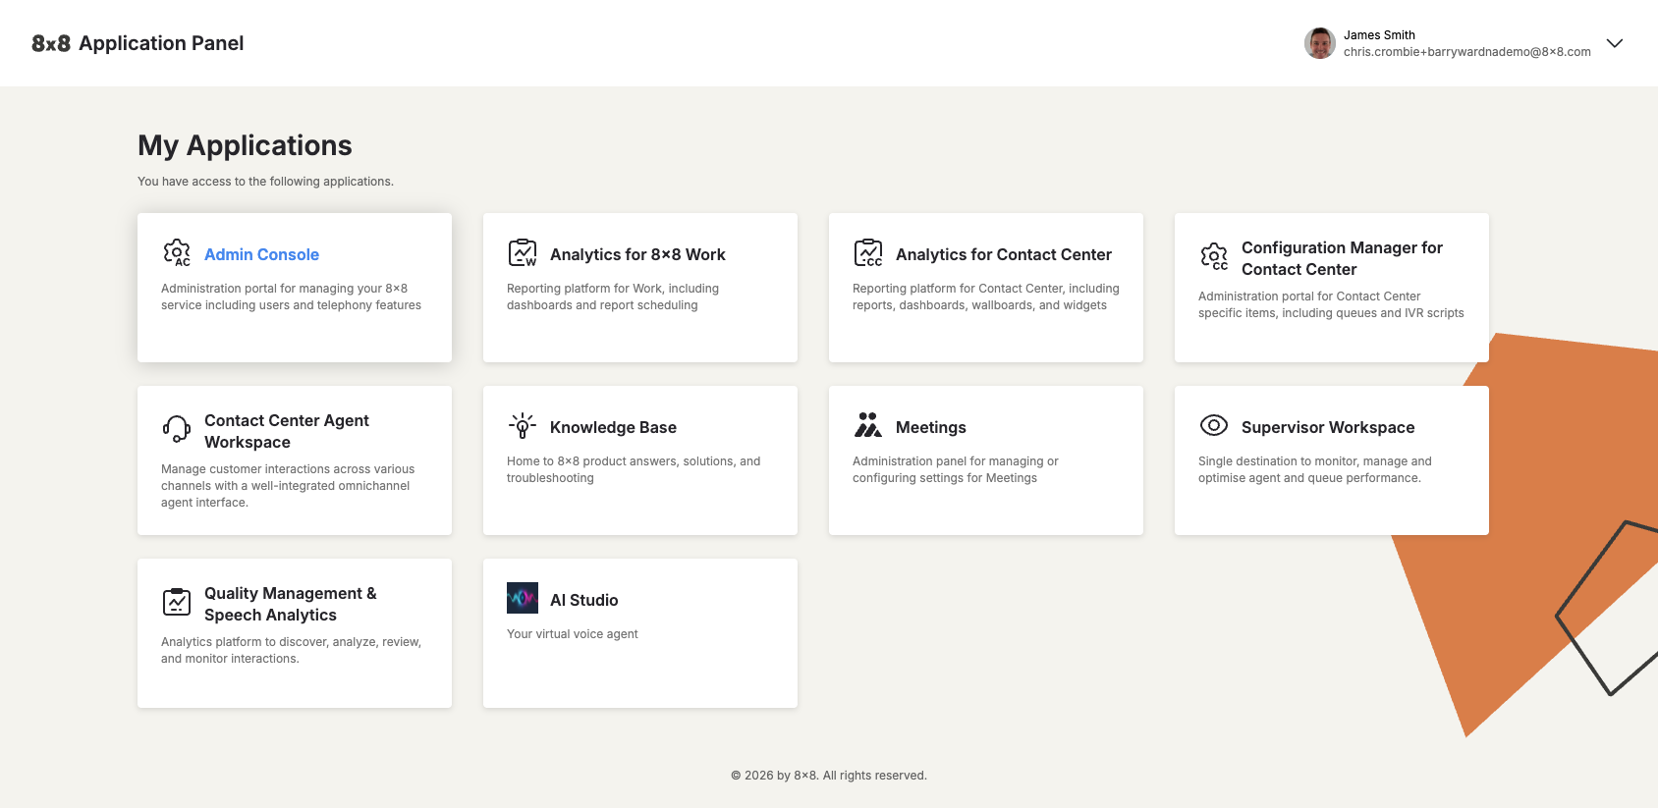This screenshot has height=808, width=1658.
Task: Click the Admin Console gear icon
Action: (177, 253)
